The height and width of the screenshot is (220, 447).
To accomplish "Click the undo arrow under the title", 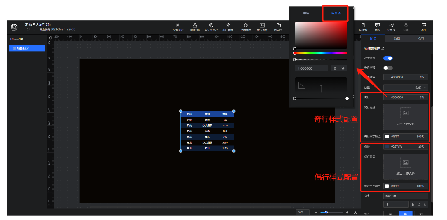I will pos(28,29).
